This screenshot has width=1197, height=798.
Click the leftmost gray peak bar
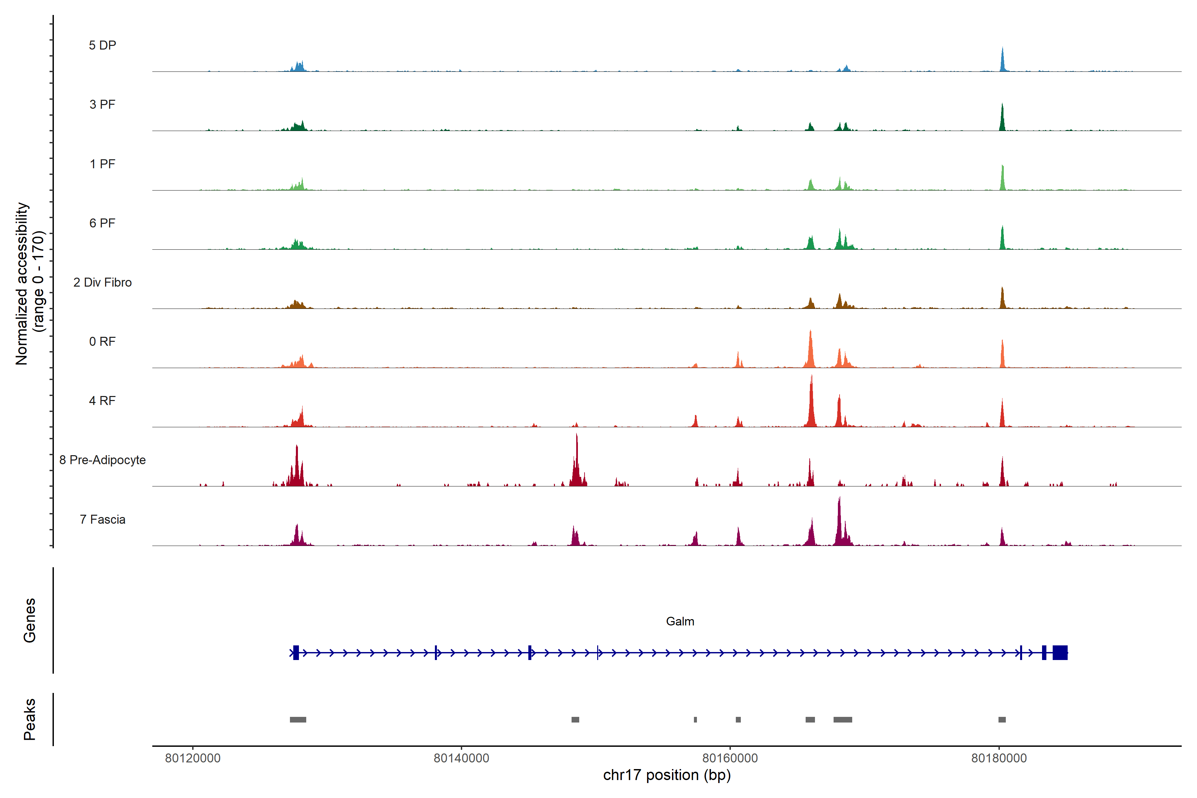(x=298, y=720)
